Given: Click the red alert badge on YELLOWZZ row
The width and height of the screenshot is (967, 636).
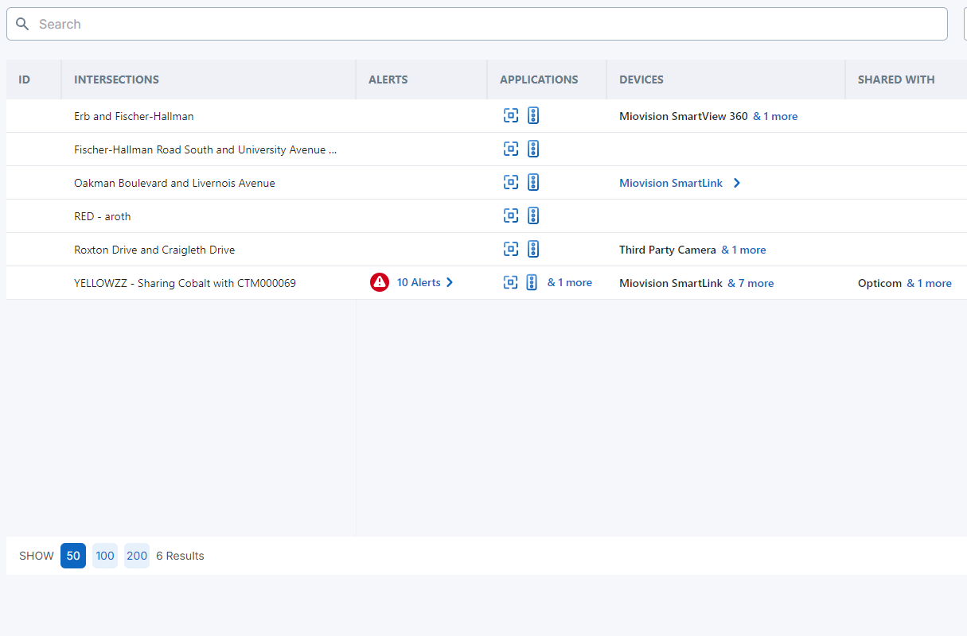Looking at the screenshot, I should coord(380,281).
